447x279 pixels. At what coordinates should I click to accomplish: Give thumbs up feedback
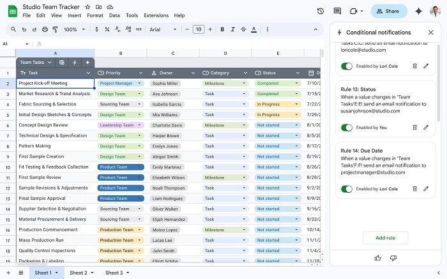[378, 258]
